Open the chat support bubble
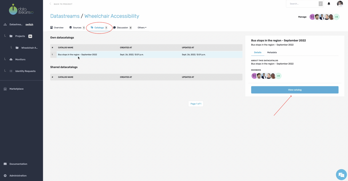Viewport: 348px width, 181px height. [x=341, y=174]
